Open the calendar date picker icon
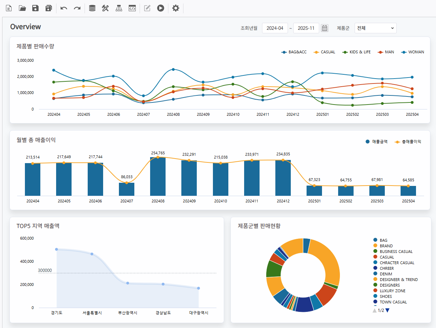The width and height of the screenshot is (436, 328). pos(324,28)
